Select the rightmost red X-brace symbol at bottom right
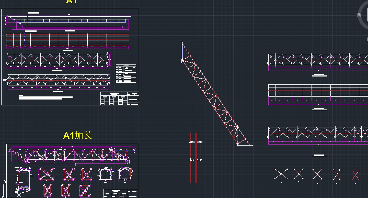The image size is (368, 198). [x=355, y=175]
